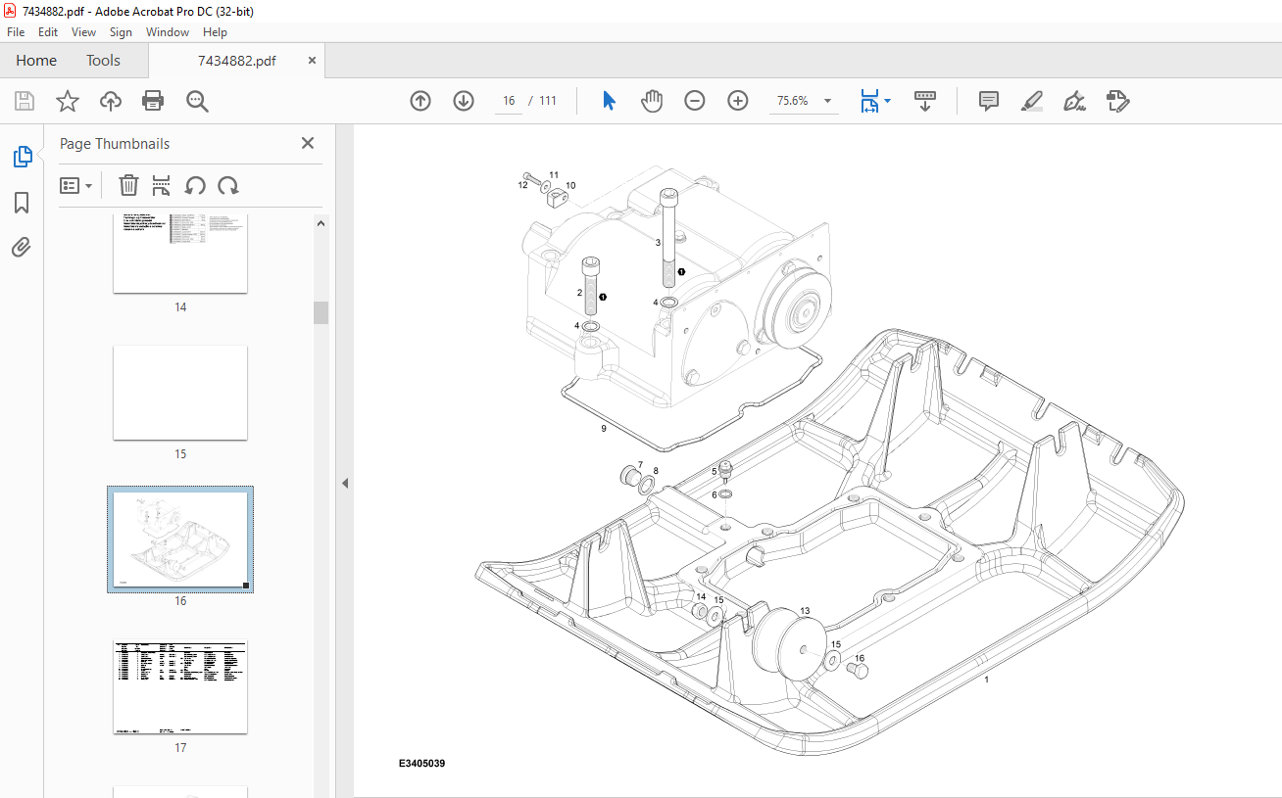Go to next page arrow
The height and width of the screenshot is (798, 1282).
coord(464,101)
